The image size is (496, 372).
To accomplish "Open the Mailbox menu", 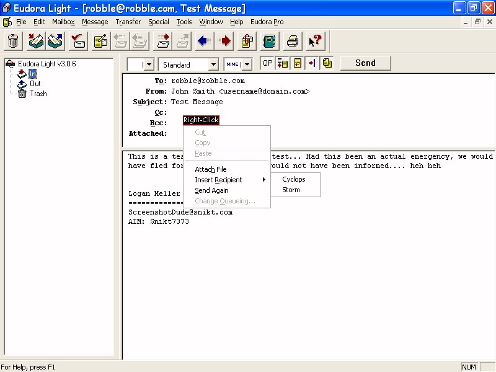I will (x=64, y=22).
